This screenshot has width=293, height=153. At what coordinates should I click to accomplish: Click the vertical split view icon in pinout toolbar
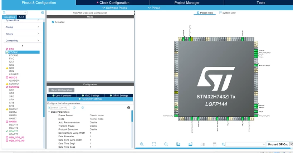(x=202, y=144)
